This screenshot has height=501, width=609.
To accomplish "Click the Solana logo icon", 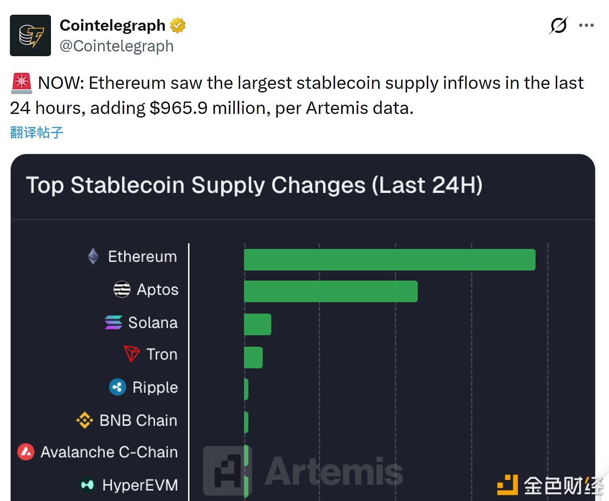I will coord(113,323).
